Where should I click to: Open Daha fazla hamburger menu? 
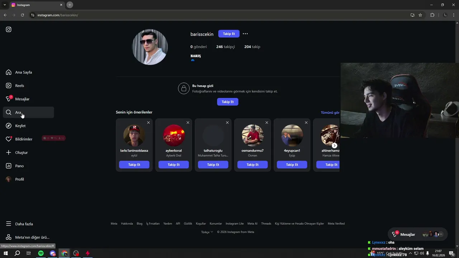pyautogui.click(x=9, y=224)
